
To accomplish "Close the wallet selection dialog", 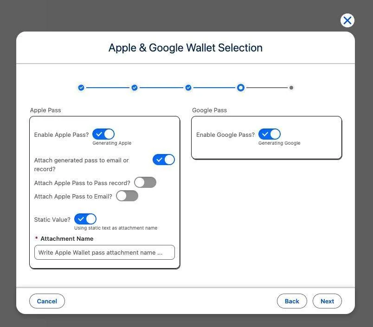I will click(x=347, y=20).
